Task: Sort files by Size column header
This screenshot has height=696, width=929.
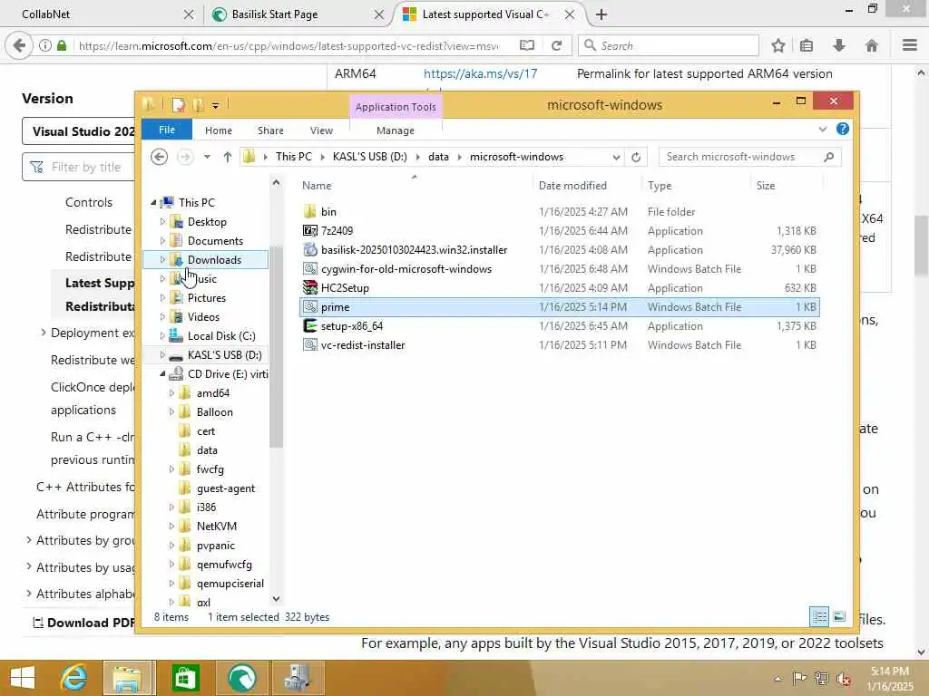Action: tap(766, 185)
